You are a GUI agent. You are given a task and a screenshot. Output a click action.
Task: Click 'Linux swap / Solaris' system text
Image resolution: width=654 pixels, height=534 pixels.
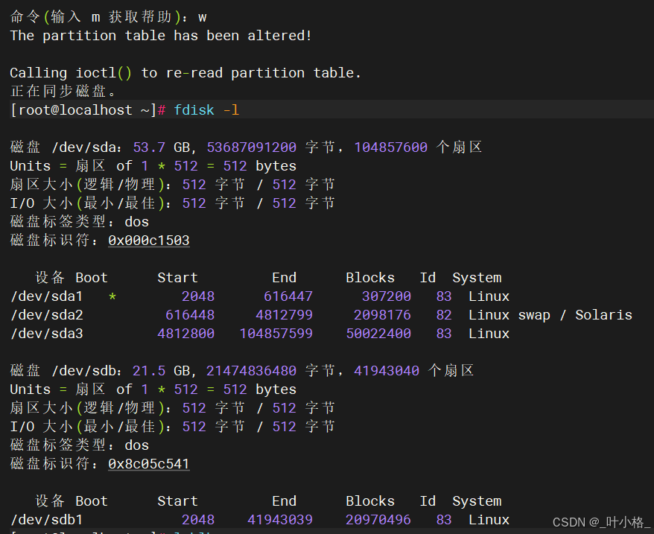click(550, 315)
